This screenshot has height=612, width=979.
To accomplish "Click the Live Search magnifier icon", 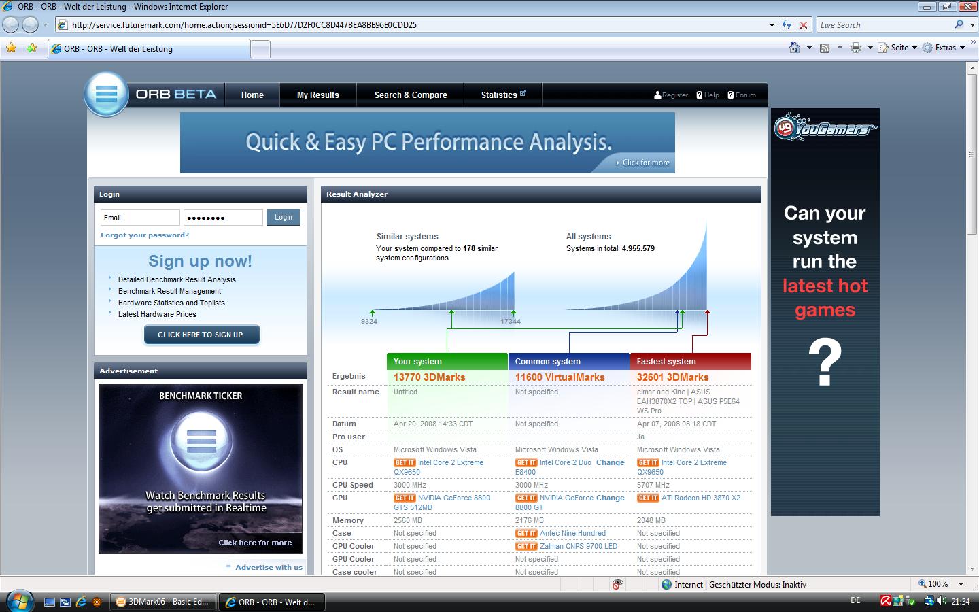I will [959, 24].
